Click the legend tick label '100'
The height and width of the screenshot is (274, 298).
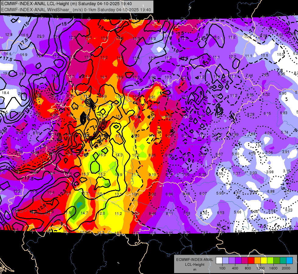click(222, 268)
